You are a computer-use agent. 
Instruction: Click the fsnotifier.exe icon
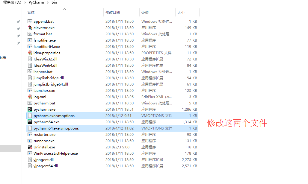pos(30,40)
